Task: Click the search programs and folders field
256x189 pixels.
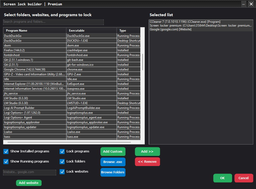Action: (x=53, y=22)
